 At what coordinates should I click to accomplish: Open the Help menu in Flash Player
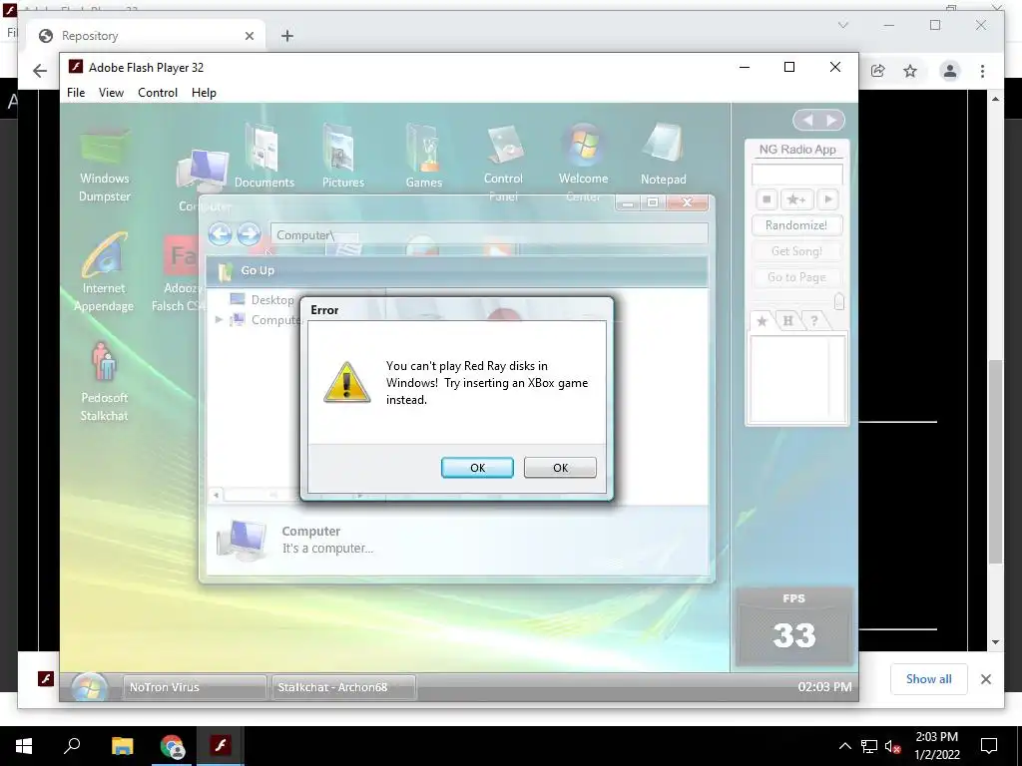pyautogui.click(x=204, y=93)
